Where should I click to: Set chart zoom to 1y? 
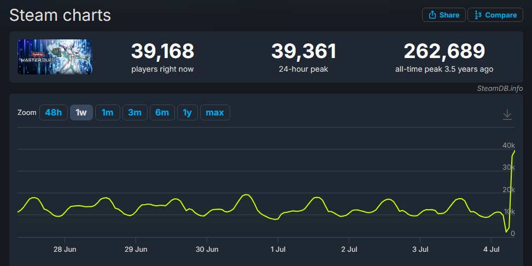click(x=188, y=112)
